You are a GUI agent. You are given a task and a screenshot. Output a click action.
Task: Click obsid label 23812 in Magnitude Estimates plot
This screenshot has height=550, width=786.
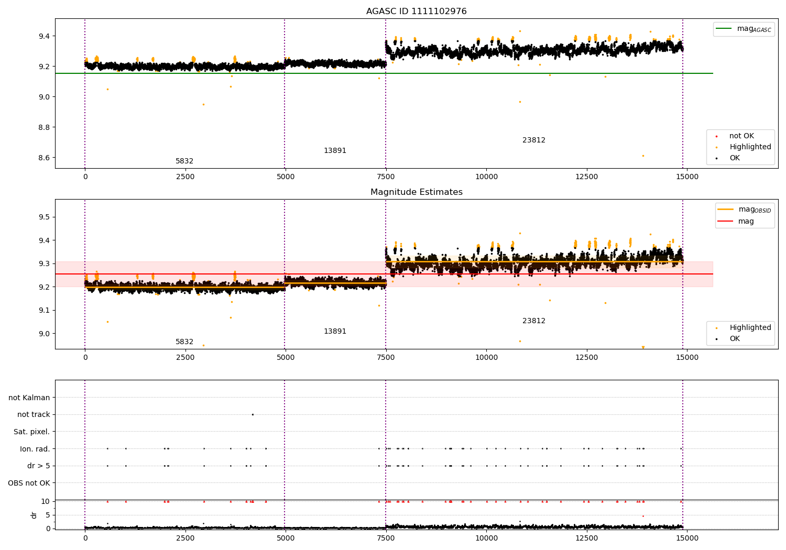pyautogui.click(x=534, y=321)
